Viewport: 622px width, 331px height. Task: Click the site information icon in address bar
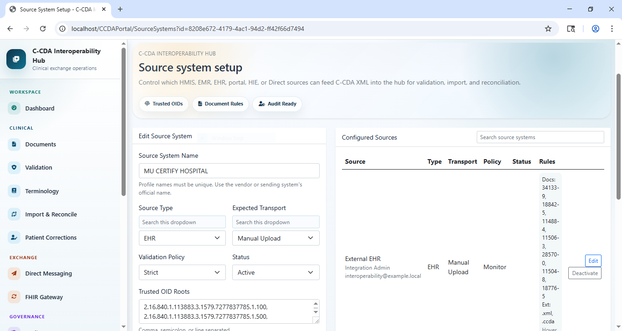point(63,29)
